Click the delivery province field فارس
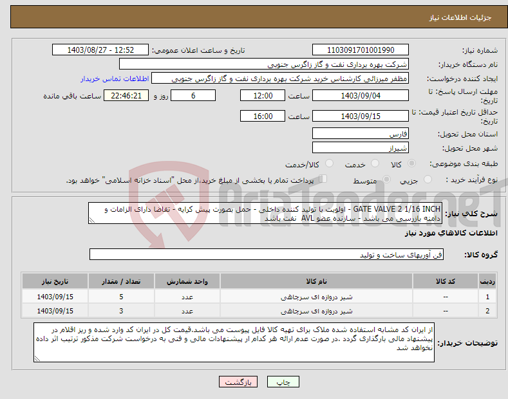Viewport: 508px width, 399px height. coord(361,133)
